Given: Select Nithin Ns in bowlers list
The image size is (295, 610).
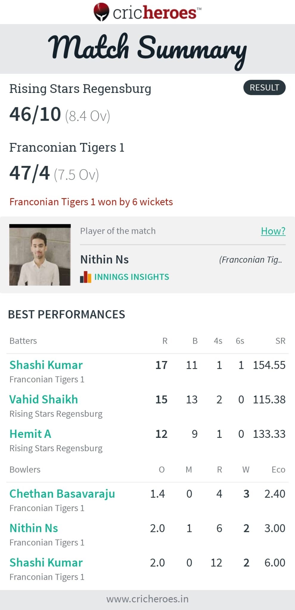Looking at the screenshot, I should pyautogui.click(x=34, y=528).
